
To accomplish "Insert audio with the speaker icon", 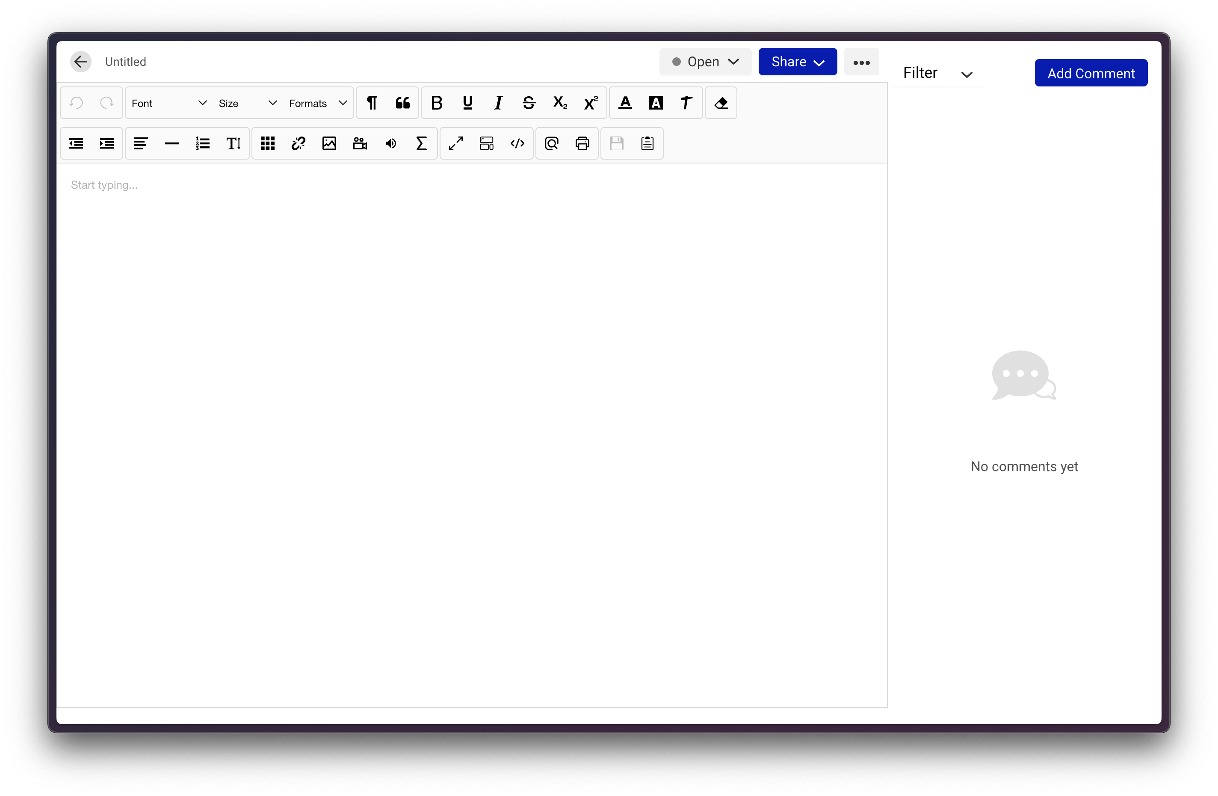I will tap(390, 143).
